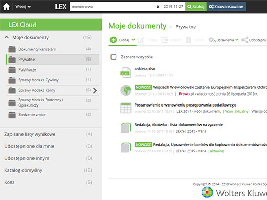Click folder icon next to Prywatne
267x200 pixels.
pos(12,60)
